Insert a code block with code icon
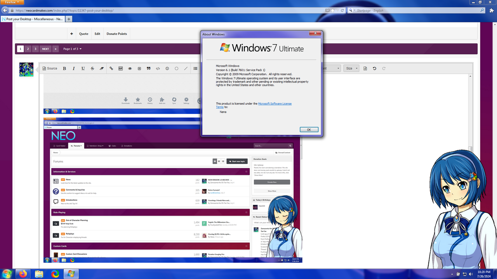This screenshot has height=279, width=497. tap(158, 69)
